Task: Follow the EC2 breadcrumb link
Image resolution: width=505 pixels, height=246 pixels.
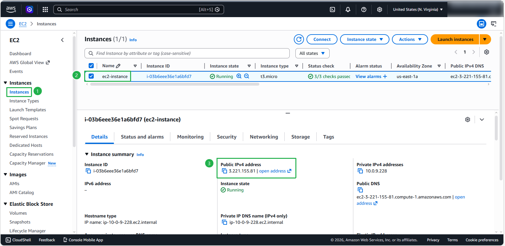Action: coord(23,24)
